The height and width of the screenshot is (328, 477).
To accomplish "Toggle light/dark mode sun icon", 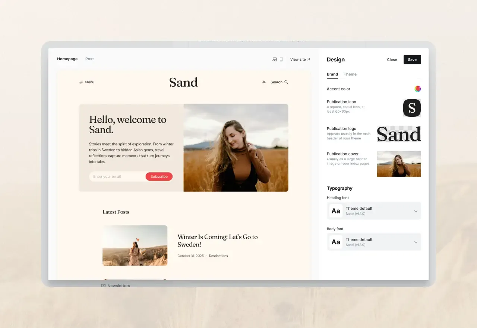I will pos(264,82).
